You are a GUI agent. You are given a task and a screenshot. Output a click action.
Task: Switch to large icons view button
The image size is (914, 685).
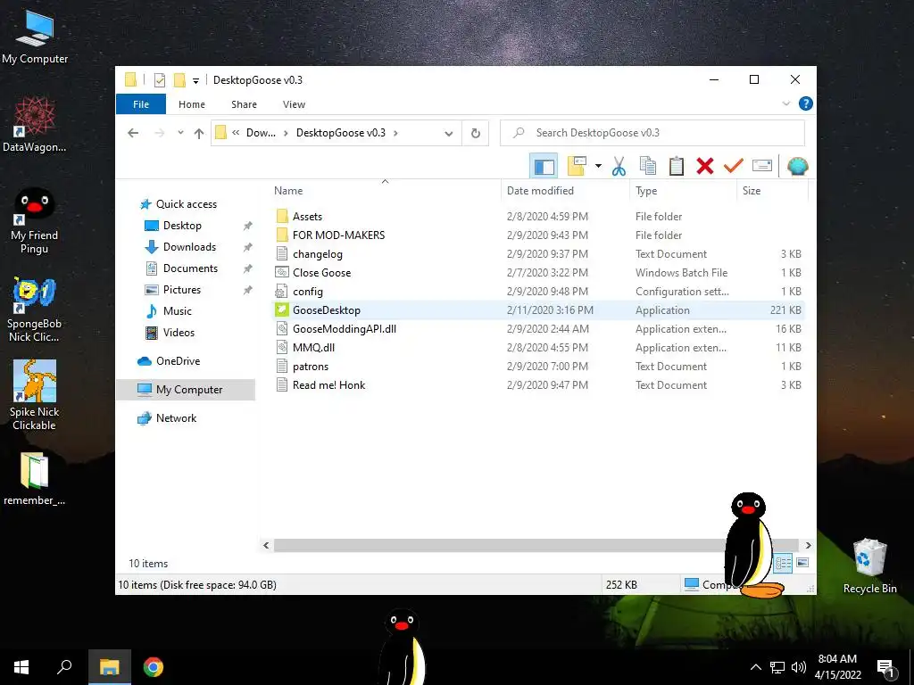802,563
